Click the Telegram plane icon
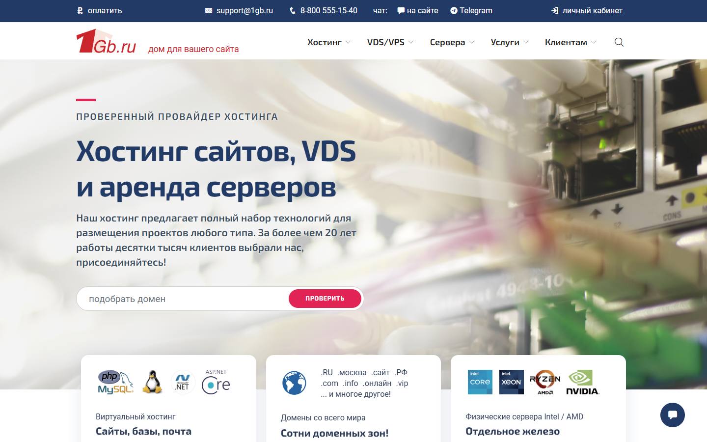This screenshot has width=707, height=442. pos(454,10)
